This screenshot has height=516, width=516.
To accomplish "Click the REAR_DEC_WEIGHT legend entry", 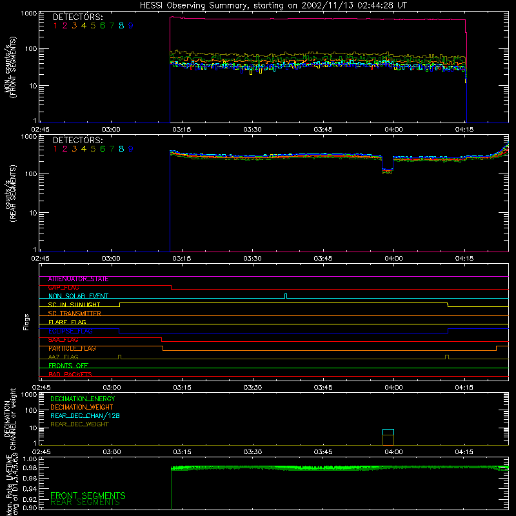I will point(79,424).
